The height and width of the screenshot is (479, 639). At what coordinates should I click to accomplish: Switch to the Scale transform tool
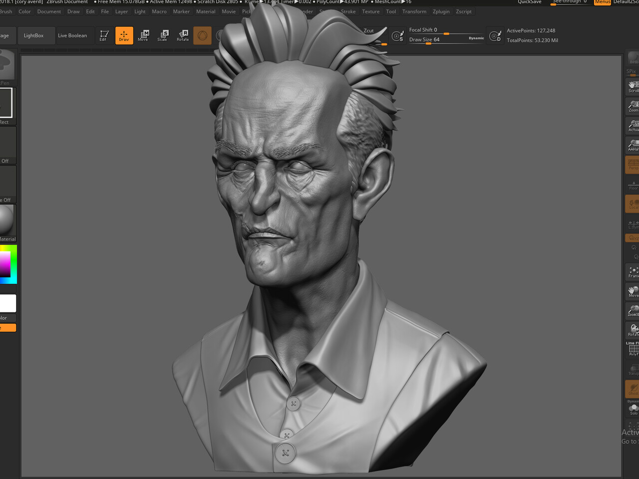coord(163,35)
